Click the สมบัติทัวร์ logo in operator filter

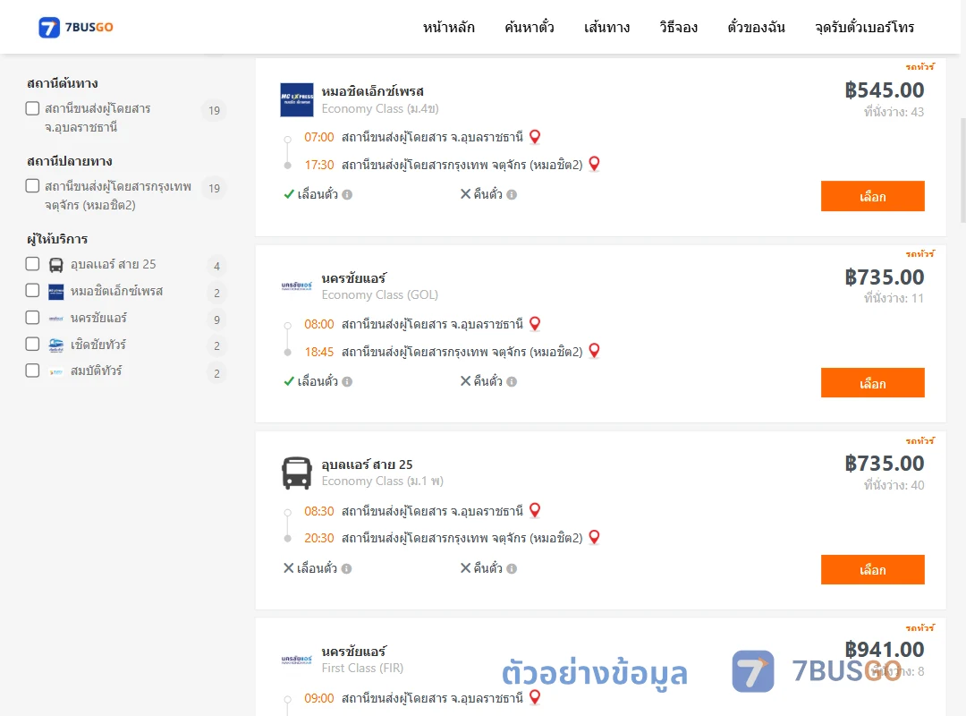click(x=56, y=372)
